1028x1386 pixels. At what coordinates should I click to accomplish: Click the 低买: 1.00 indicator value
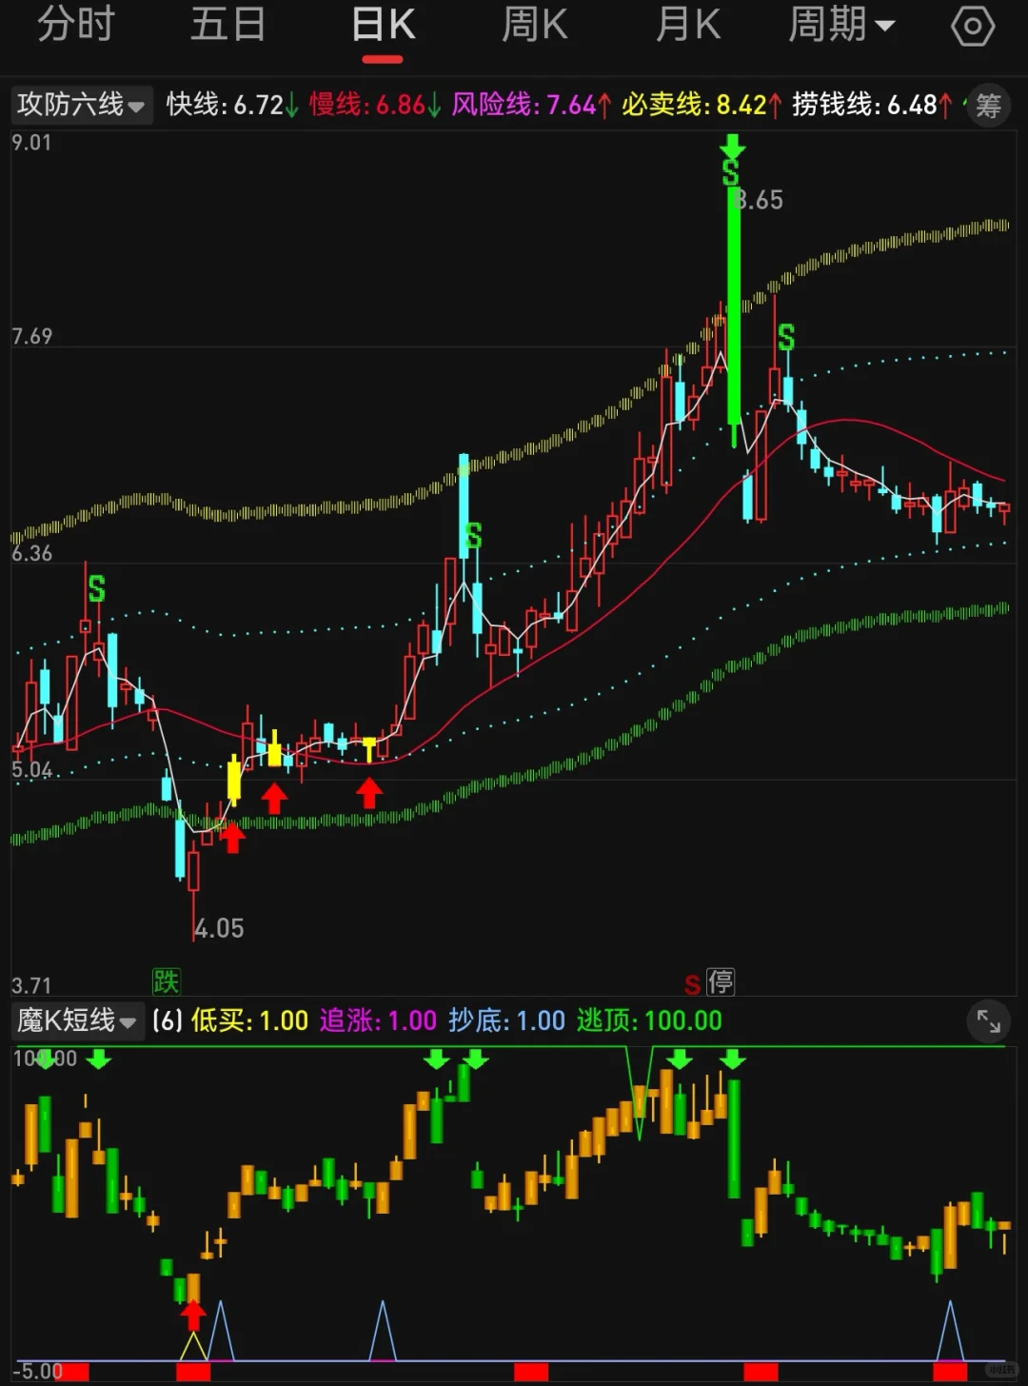249,1020
